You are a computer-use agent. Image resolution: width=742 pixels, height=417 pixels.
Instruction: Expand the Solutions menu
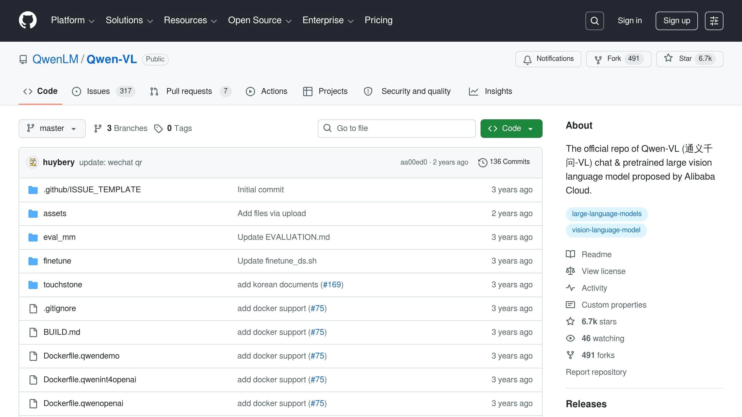click(x=129, y=20)
